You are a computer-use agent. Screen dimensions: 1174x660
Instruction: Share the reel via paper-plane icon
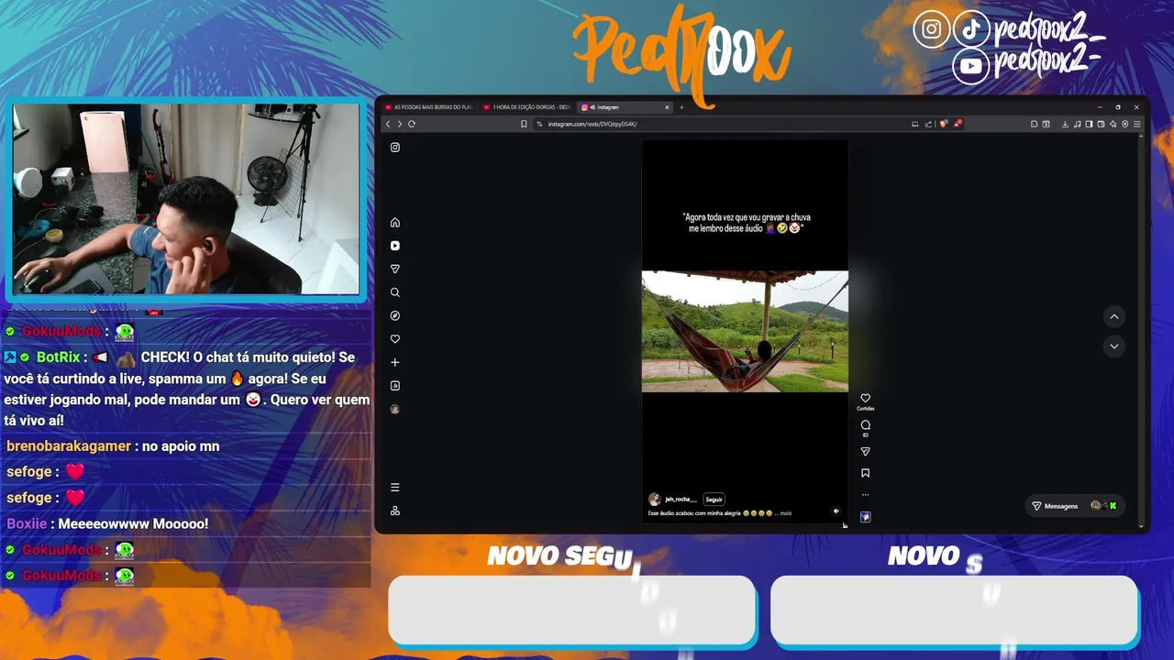click(865, 452)
